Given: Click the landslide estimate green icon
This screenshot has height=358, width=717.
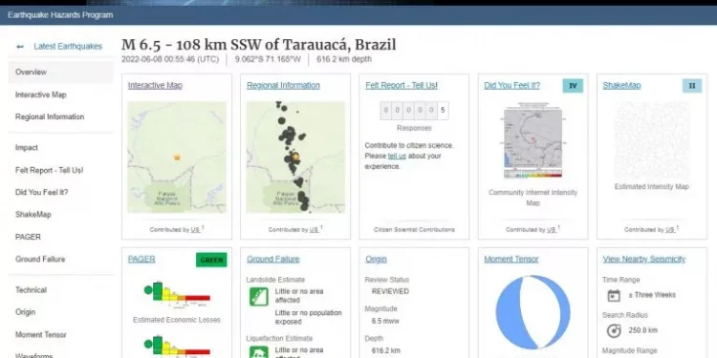Looking at the screenshot, I should (x=259, y=296).
